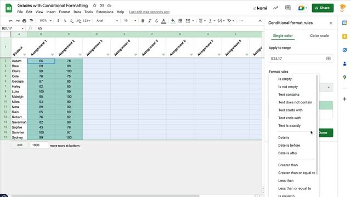This screenshot has height=197, width=351.
Task: Click the rows count input field
Action: click(39, 145)
